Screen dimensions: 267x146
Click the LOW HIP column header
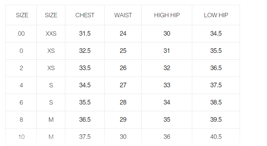pos(216,15)
